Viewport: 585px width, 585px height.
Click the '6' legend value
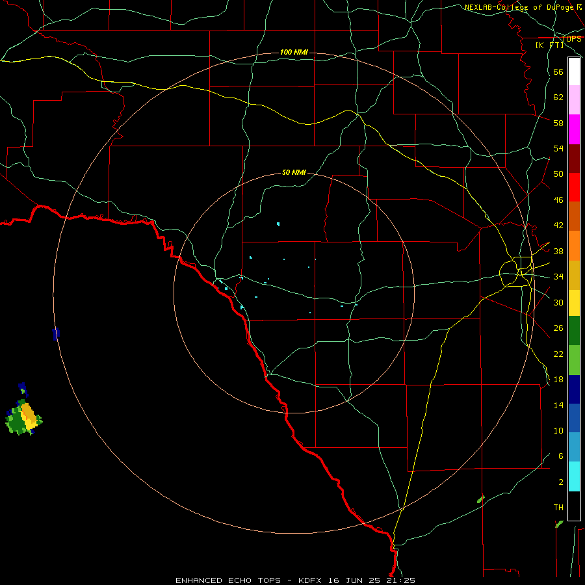[560, 456]
